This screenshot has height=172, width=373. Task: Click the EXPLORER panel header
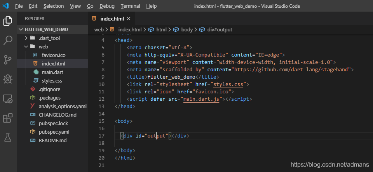(35, 19)
